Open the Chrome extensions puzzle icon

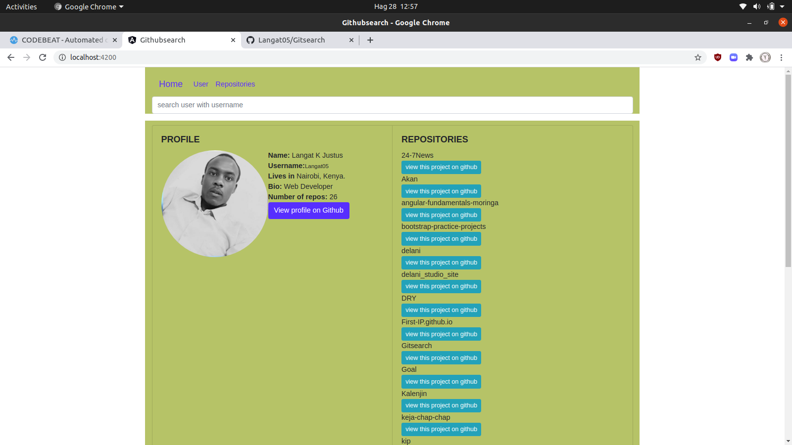click(749, 57)
